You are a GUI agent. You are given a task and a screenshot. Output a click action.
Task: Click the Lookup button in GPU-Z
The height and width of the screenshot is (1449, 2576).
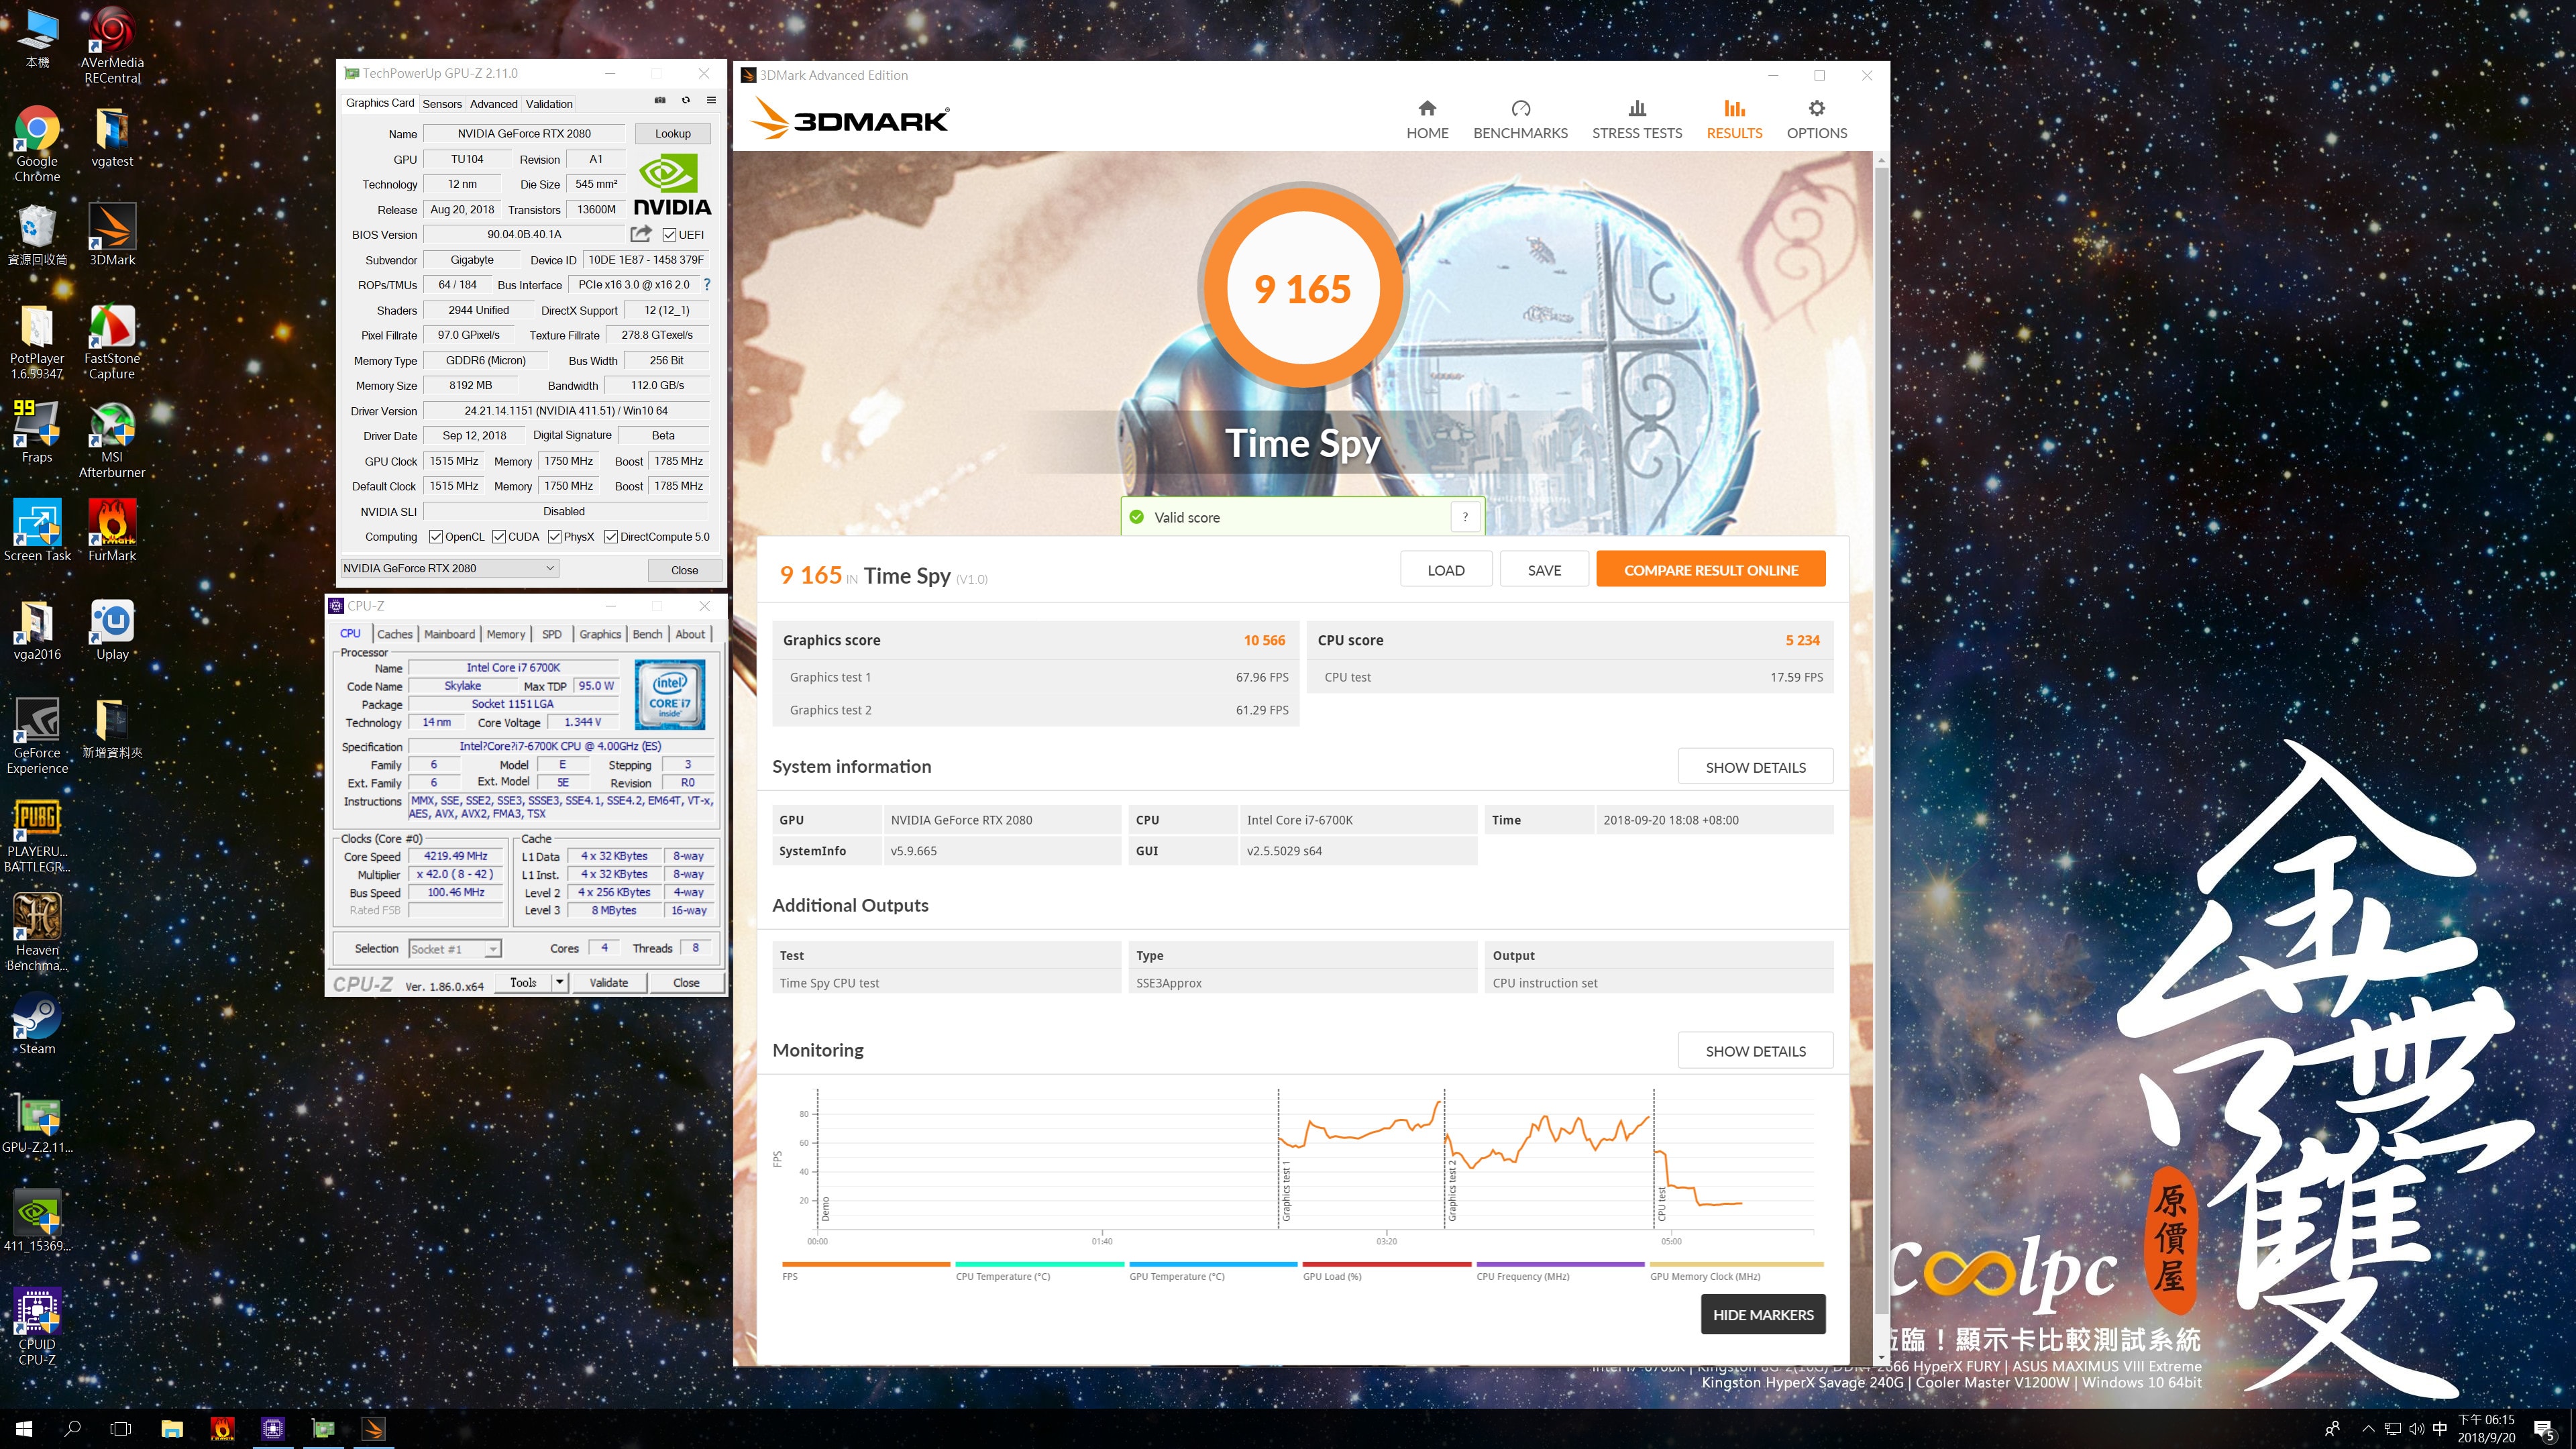pos(672,133)
